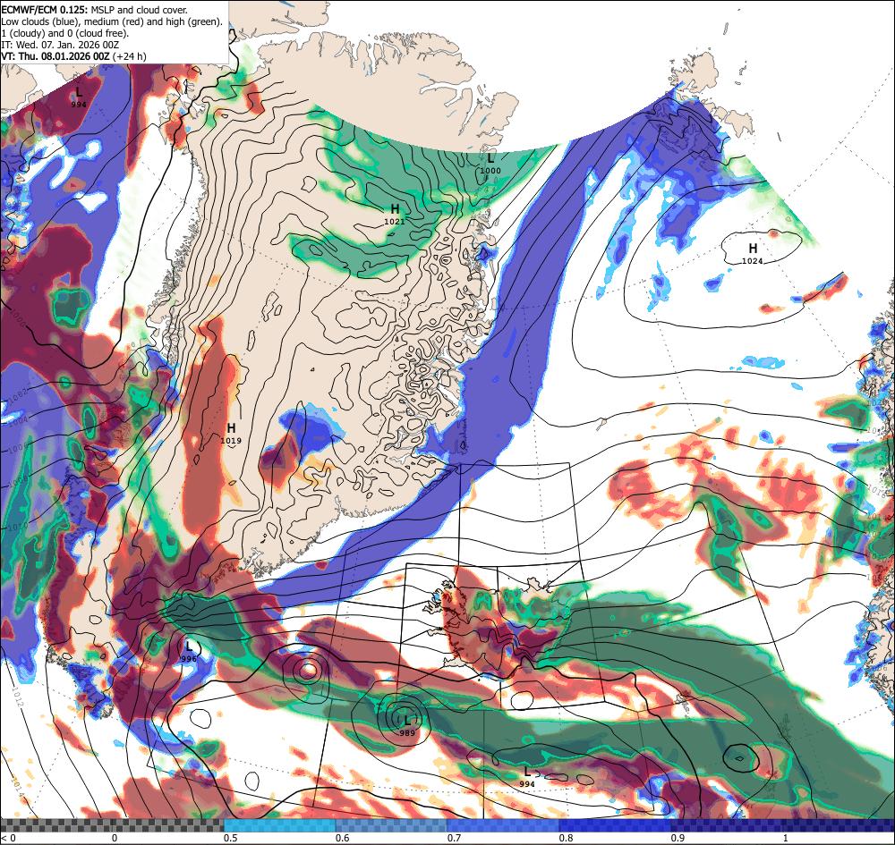This screenshot has height=845, width=895.
Task: Click the '1 (cloudy) and 0 (cloud free).' legend line
Action: coord(65,33)
